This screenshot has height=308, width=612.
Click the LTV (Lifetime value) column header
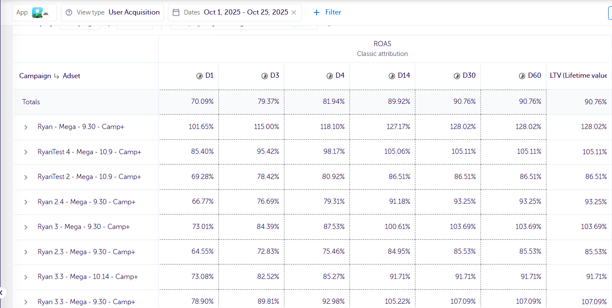(578, 76)
